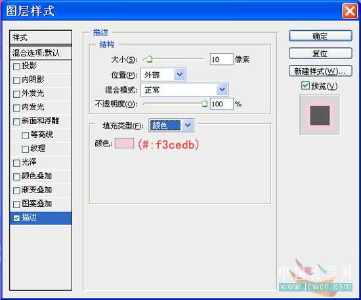361x300 pixels.
Task: Select the 纹理 entry label
Action: click(38, 148)
